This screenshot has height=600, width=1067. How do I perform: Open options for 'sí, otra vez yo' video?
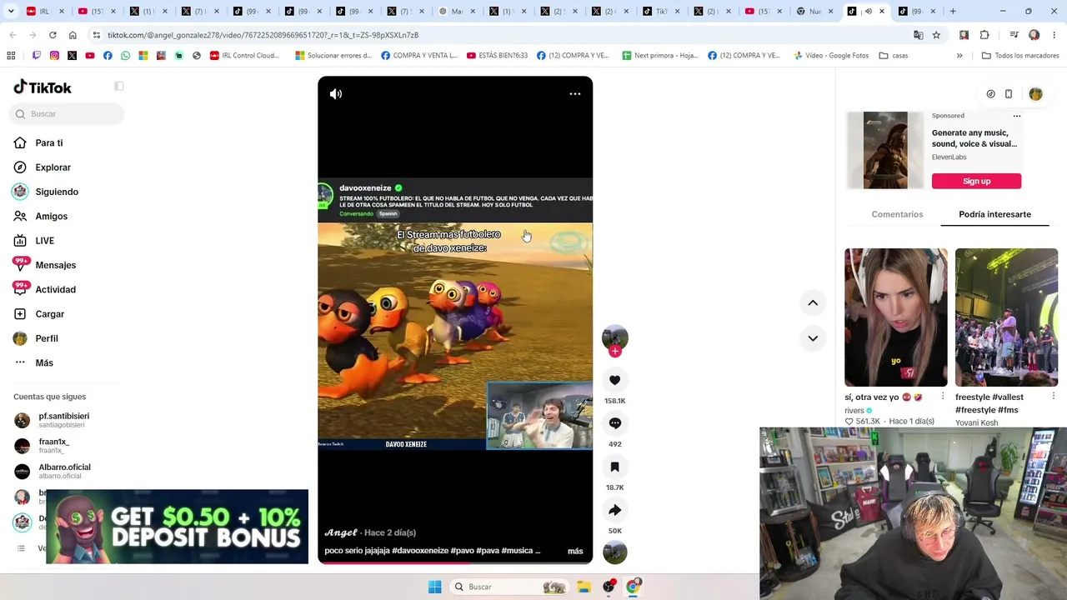point(943,397)
